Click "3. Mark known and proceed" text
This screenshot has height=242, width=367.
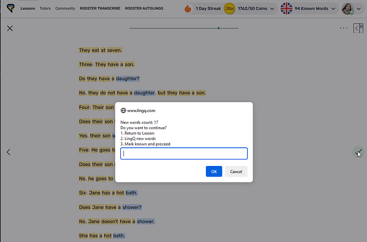[145, 144]
